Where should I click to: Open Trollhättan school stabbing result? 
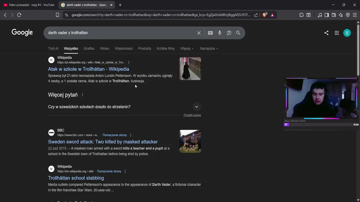pyautogui.click(x=76, y=178)
